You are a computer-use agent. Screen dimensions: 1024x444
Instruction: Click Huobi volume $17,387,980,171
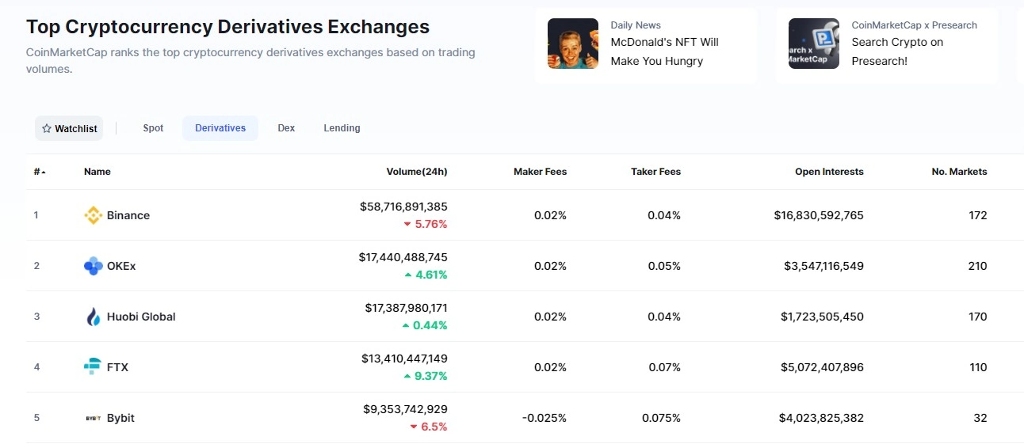pos(407,308)
